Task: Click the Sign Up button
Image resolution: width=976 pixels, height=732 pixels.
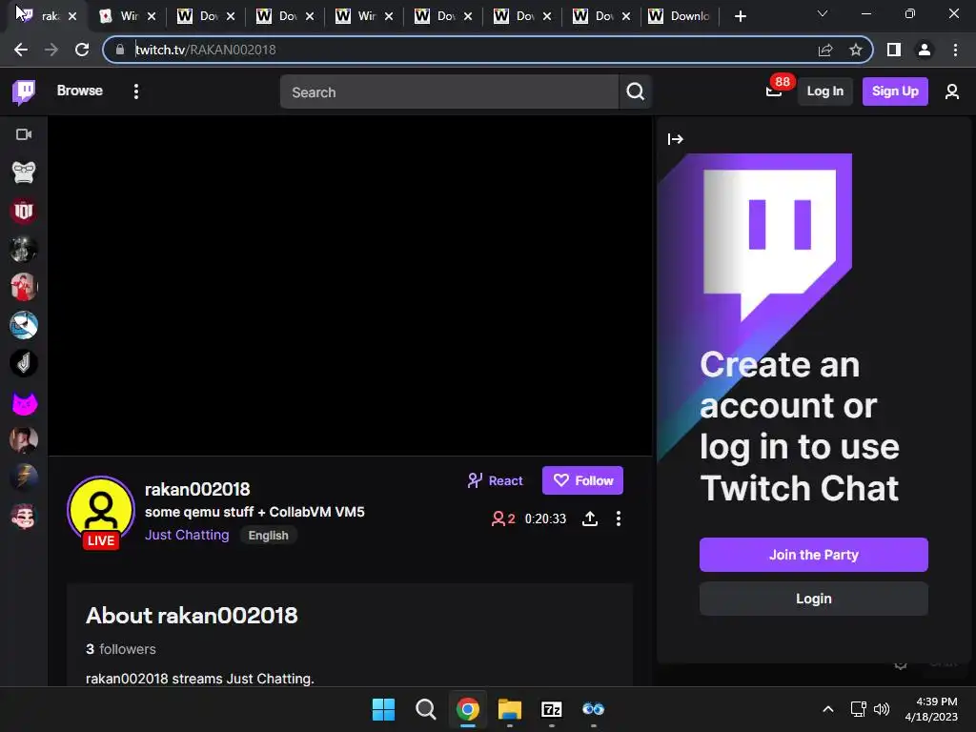Action: [894, 91]
